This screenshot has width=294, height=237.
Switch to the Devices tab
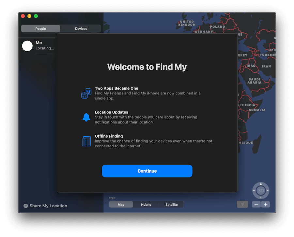pos(81,28)
